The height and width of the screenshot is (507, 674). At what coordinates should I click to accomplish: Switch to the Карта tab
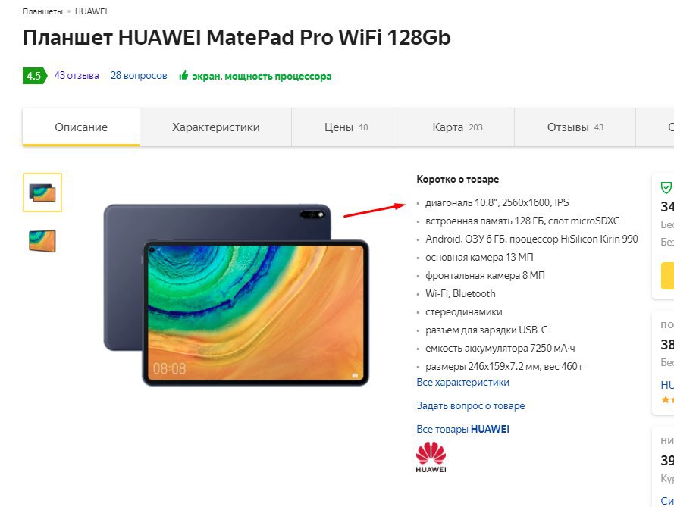[457, 127]
